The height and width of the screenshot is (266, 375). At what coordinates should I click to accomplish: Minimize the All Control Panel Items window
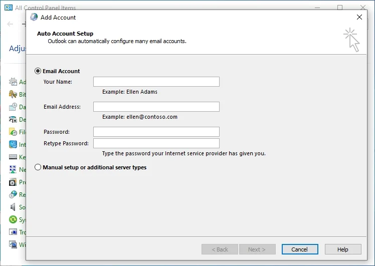coord(317,8)
